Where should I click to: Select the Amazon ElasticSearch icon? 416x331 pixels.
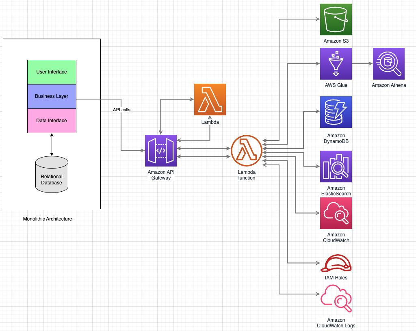(x=336, y=166)
